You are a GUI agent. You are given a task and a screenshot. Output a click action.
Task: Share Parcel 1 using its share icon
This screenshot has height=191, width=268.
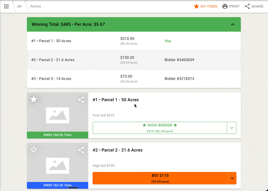click(81, 100)
